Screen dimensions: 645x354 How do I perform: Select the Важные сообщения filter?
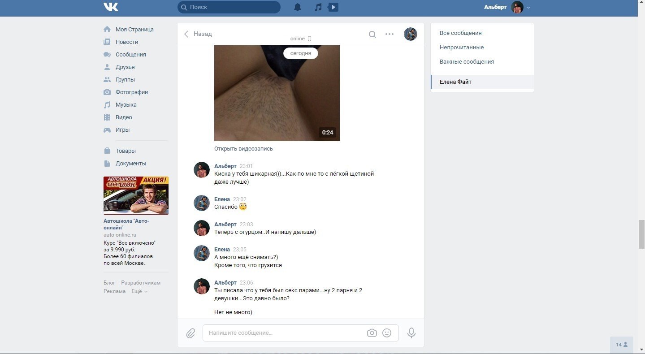coord(467,62)
